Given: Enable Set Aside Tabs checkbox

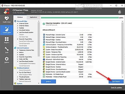Looking at the screenshot, I should tap(18, 37).
